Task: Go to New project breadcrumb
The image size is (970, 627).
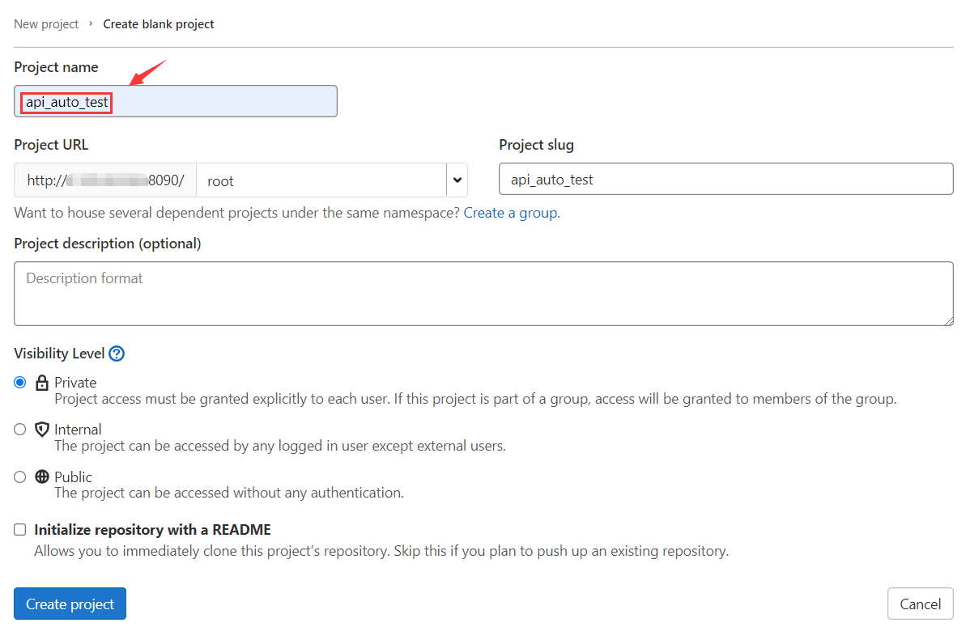Action: (46, 24)
